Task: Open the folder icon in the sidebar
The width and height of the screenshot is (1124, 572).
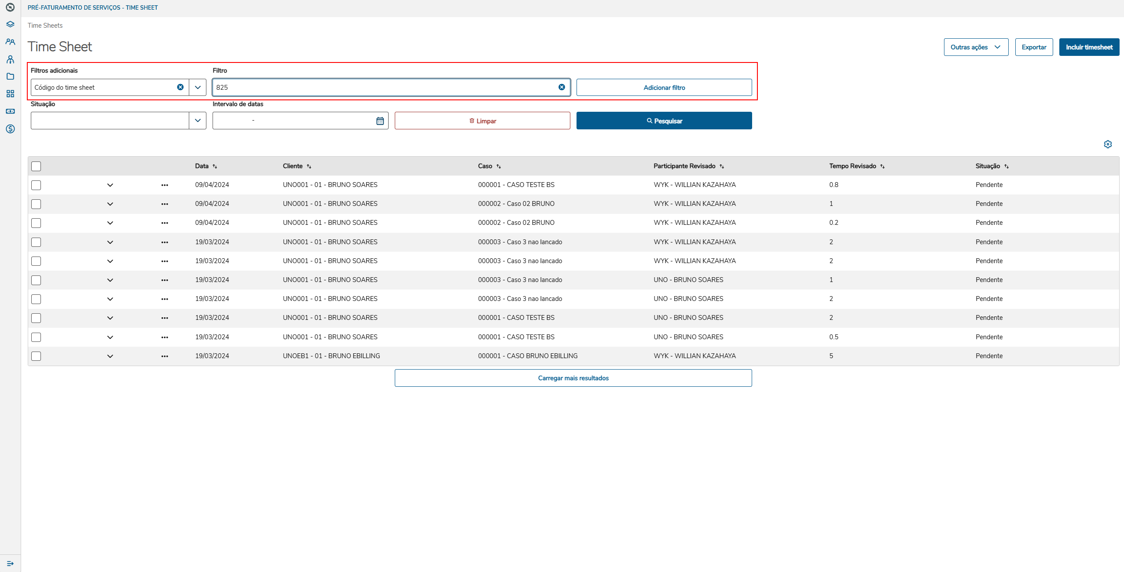Action: tap(10, 77)
